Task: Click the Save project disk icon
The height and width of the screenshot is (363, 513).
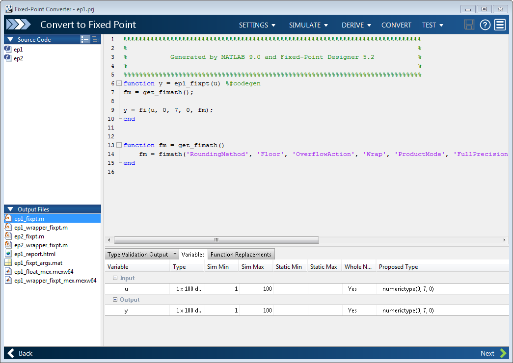Action: click(x=469, y=25)
